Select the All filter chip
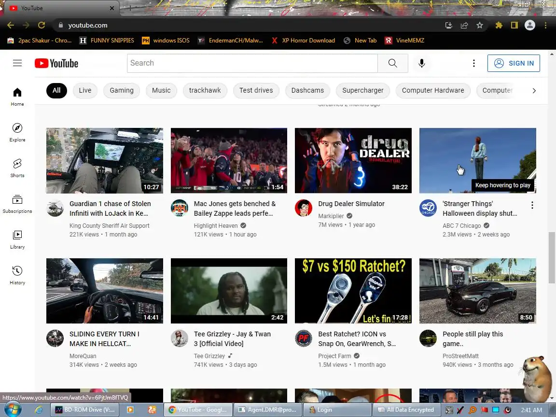The image size is (556, 417). tap(56, 90)
